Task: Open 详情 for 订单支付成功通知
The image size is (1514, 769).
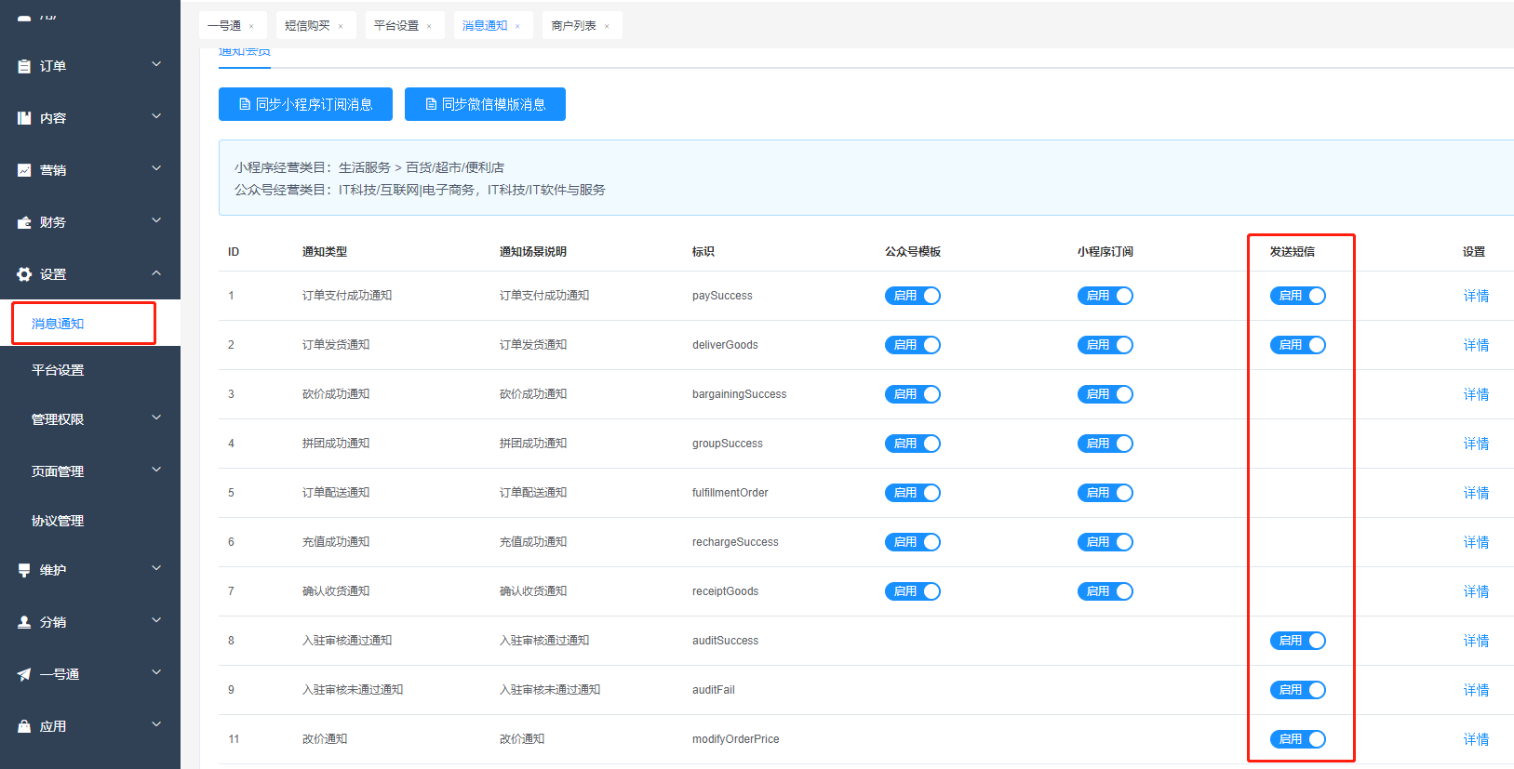Action: pos(1476,296)
